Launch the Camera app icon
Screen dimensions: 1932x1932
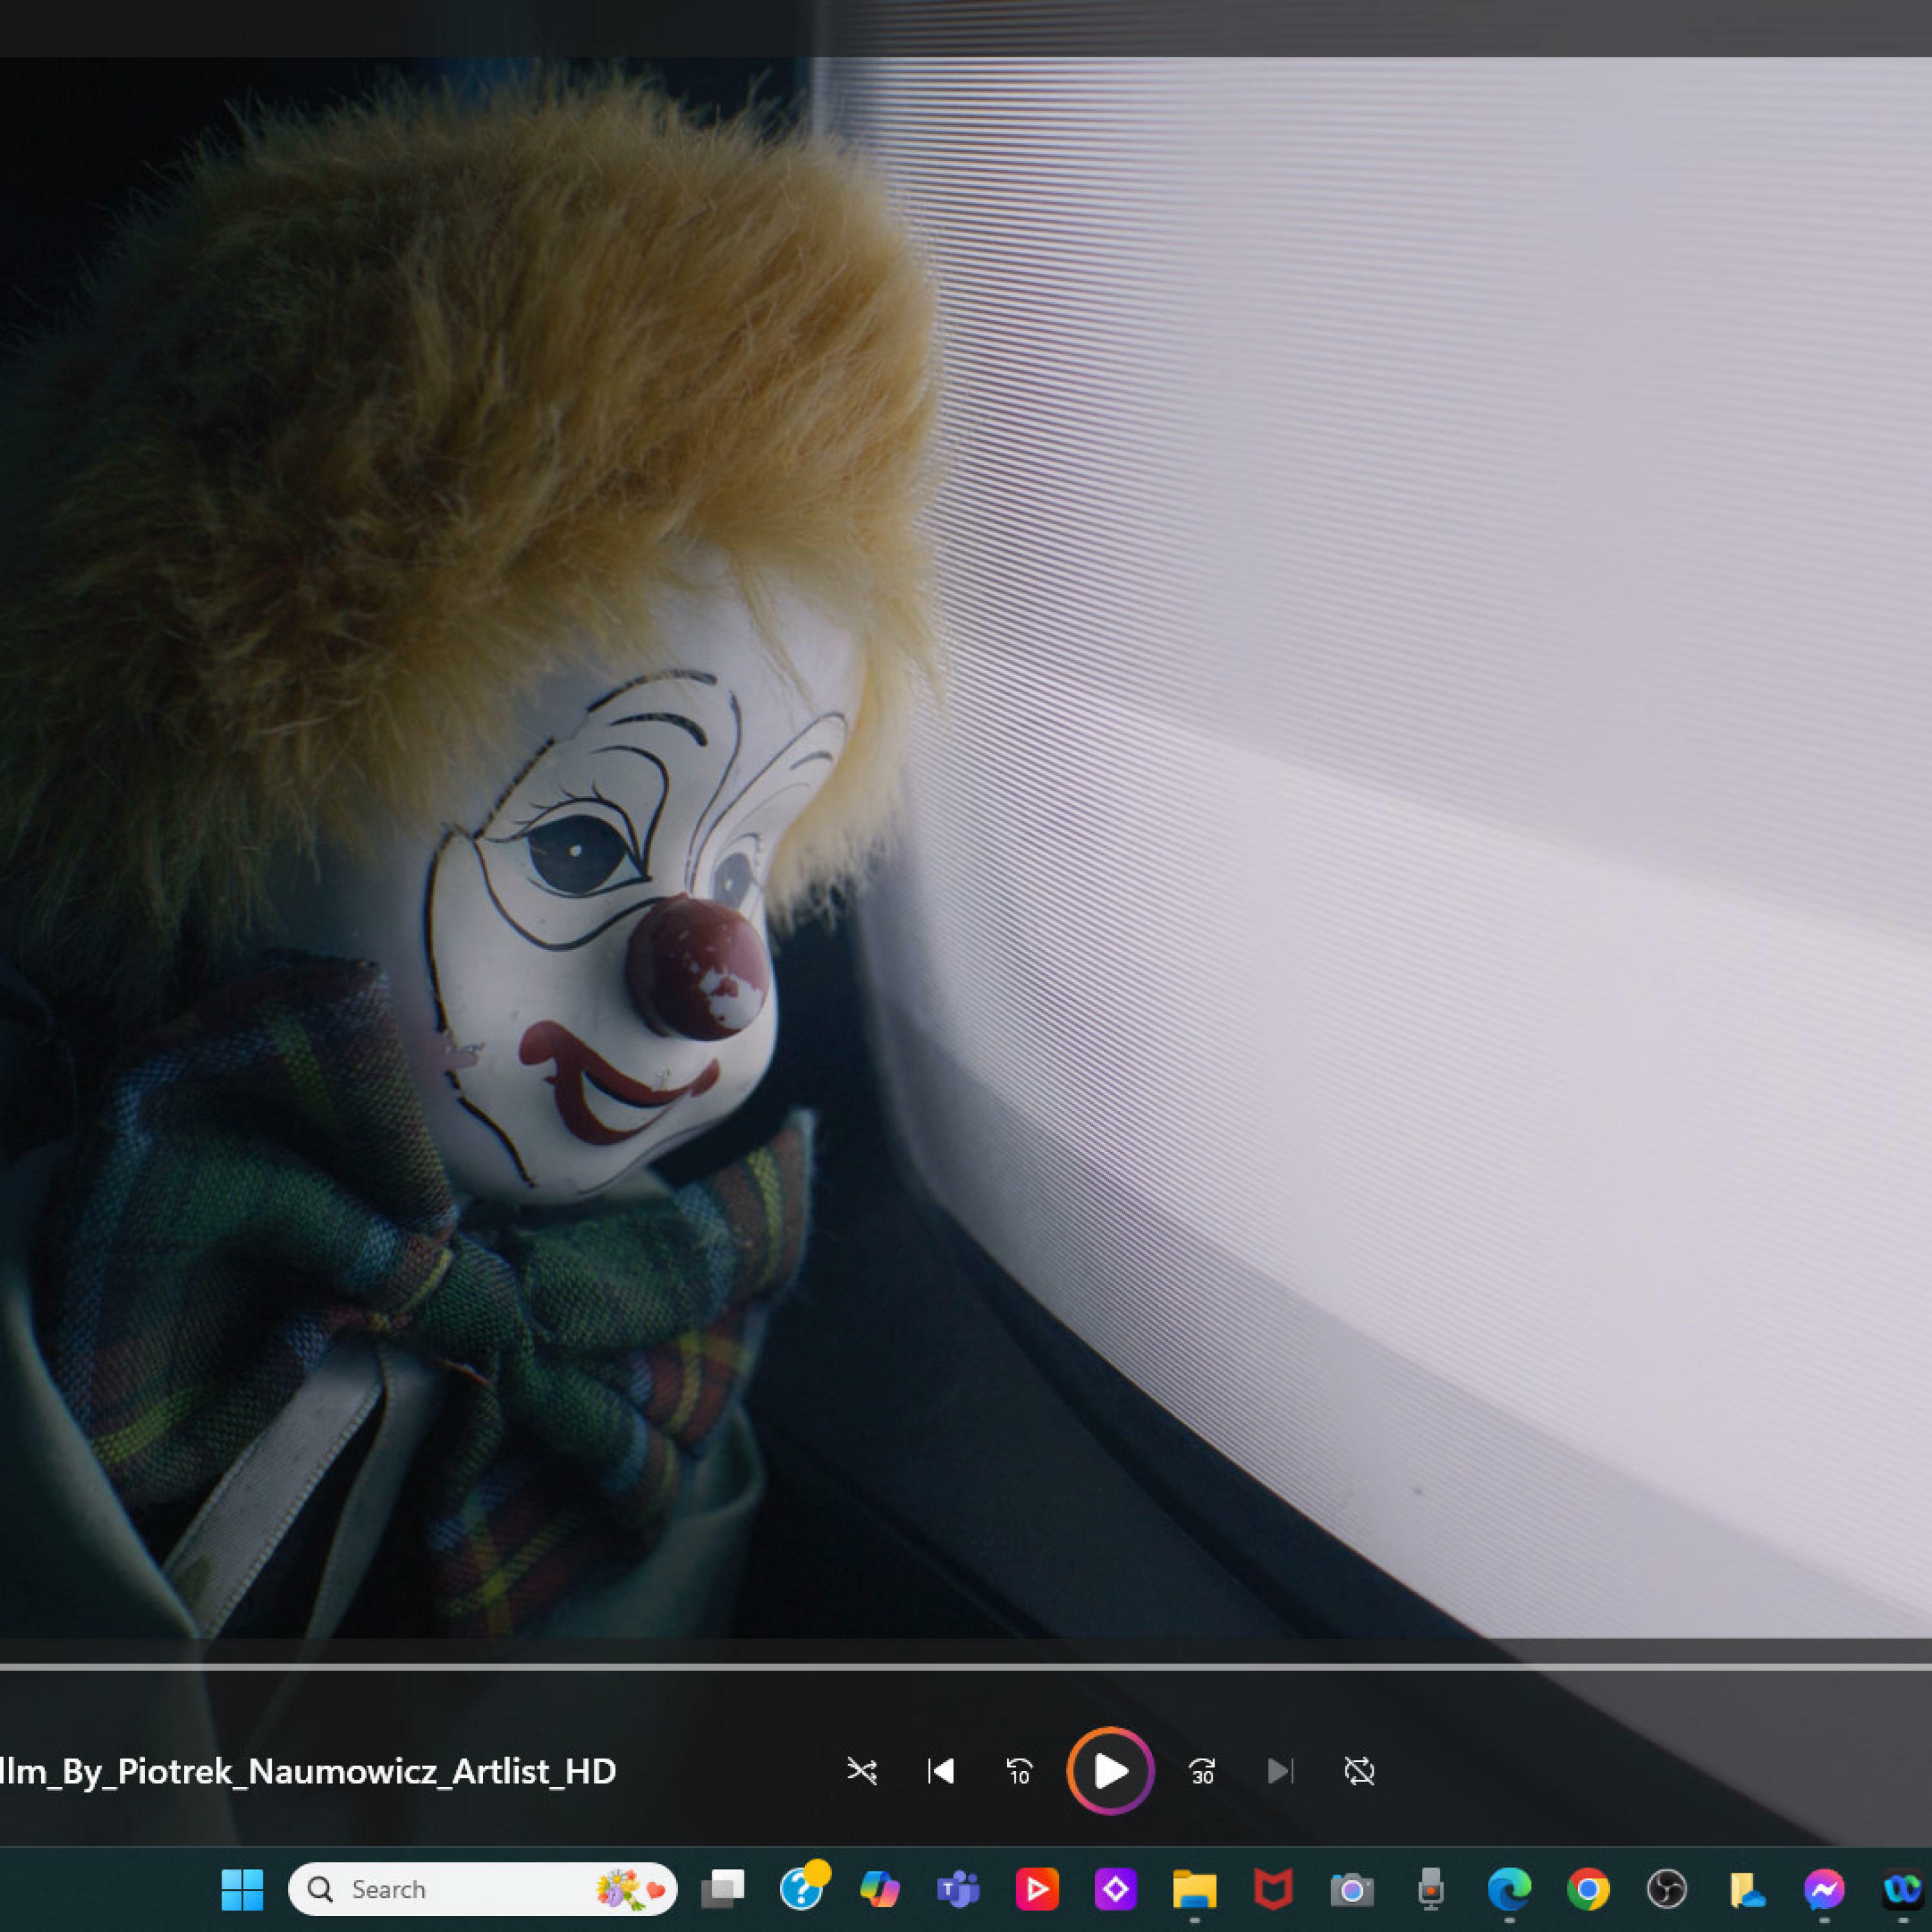tap(1352, 1889)
